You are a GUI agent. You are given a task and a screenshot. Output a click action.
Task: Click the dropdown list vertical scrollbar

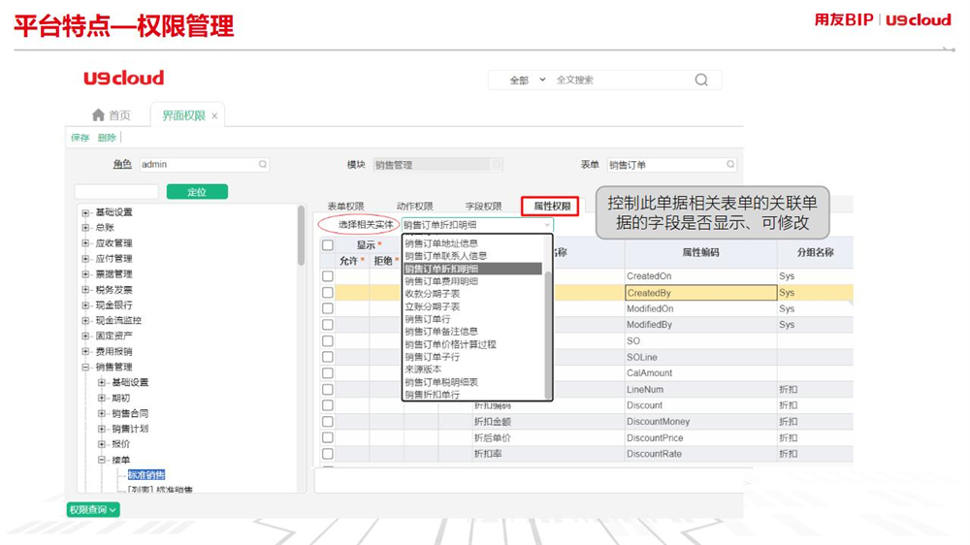(x=547, y=334)
